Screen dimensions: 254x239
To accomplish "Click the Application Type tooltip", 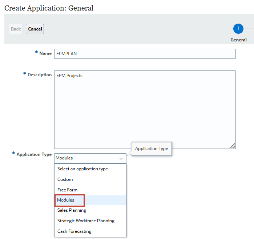I will click(152, 149).
